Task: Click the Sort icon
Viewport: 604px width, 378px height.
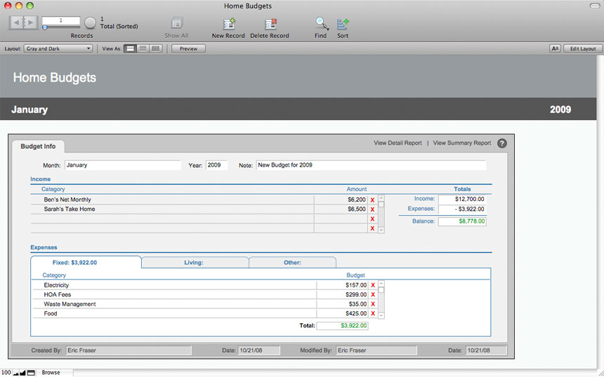Action: (x=343, y=24)
